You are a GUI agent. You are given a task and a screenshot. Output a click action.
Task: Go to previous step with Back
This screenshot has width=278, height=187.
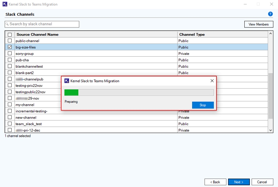[x=215, y=182]
